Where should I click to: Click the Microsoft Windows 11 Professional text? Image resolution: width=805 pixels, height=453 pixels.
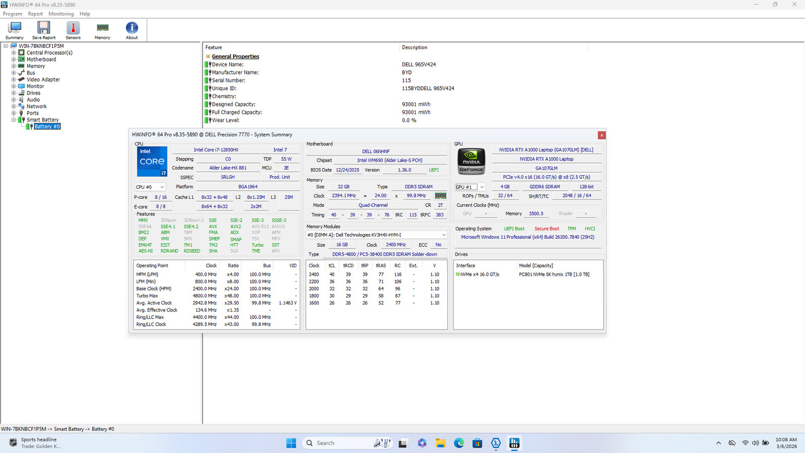point(527,237)
